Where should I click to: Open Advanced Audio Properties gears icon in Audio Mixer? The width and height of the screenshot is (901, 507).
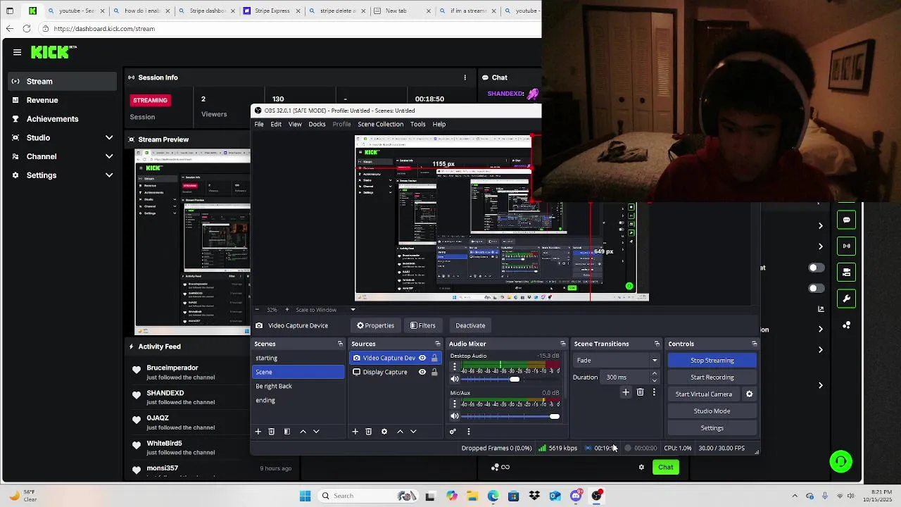click(453, 432)
